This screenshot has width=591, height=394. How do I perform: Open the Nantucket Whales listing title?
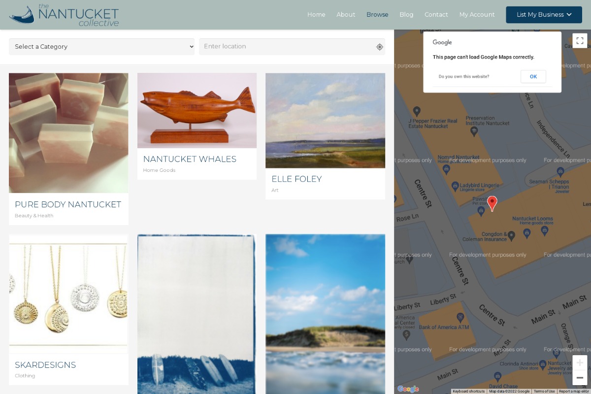click(190, 159)
